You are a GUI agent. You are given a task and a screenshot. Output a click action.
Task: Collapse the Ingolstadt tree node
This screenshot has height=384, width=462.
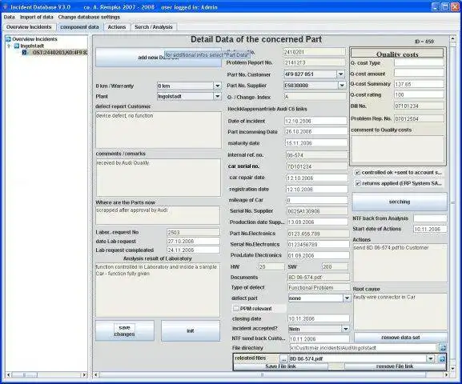point(9,46)
